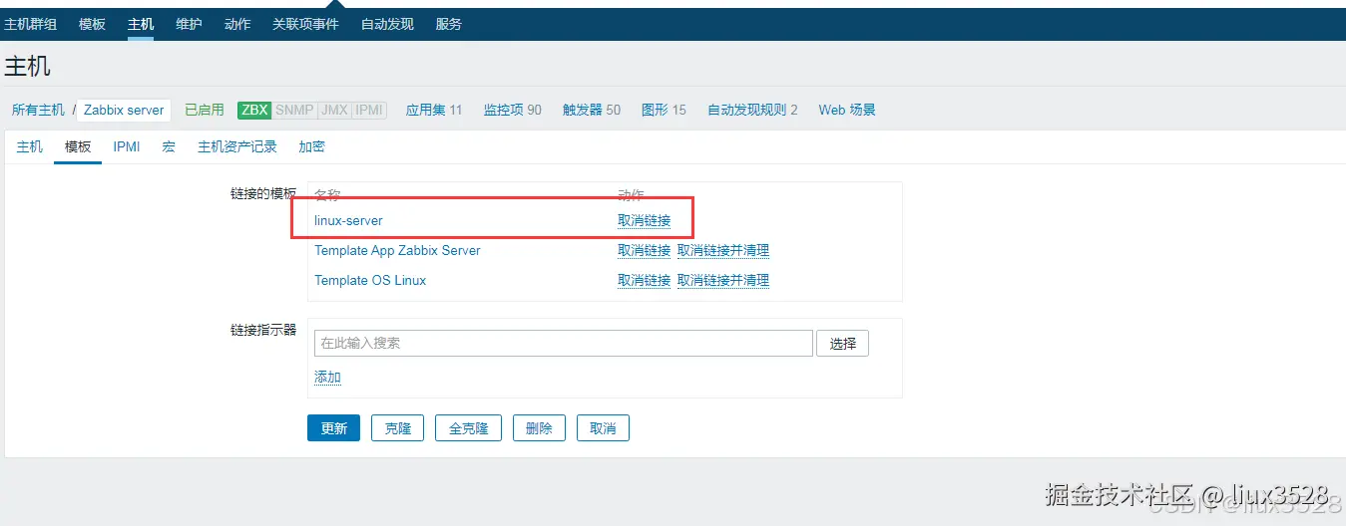Open 自动发现规则 2 link
Screen dimensions: 1346x526
(752, 110)
